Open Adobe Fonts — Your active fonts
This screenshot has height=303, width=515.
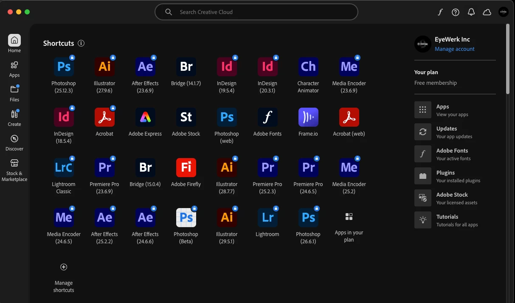click(x=455, y=154)
